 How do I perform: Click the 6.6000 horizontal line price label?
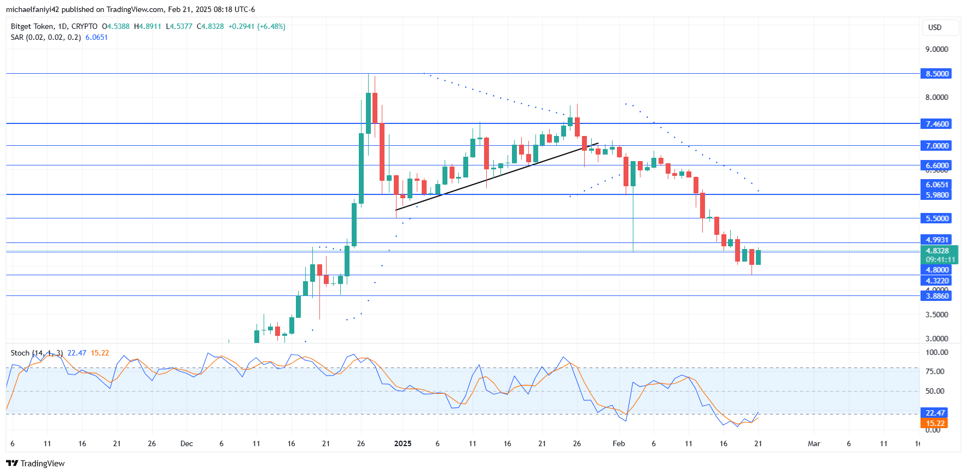(937, 165)
